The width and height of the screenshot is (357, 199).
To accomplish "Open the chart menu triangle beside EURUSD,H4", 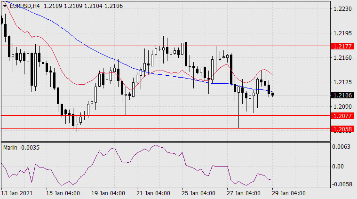I will (x=5, y=6).
